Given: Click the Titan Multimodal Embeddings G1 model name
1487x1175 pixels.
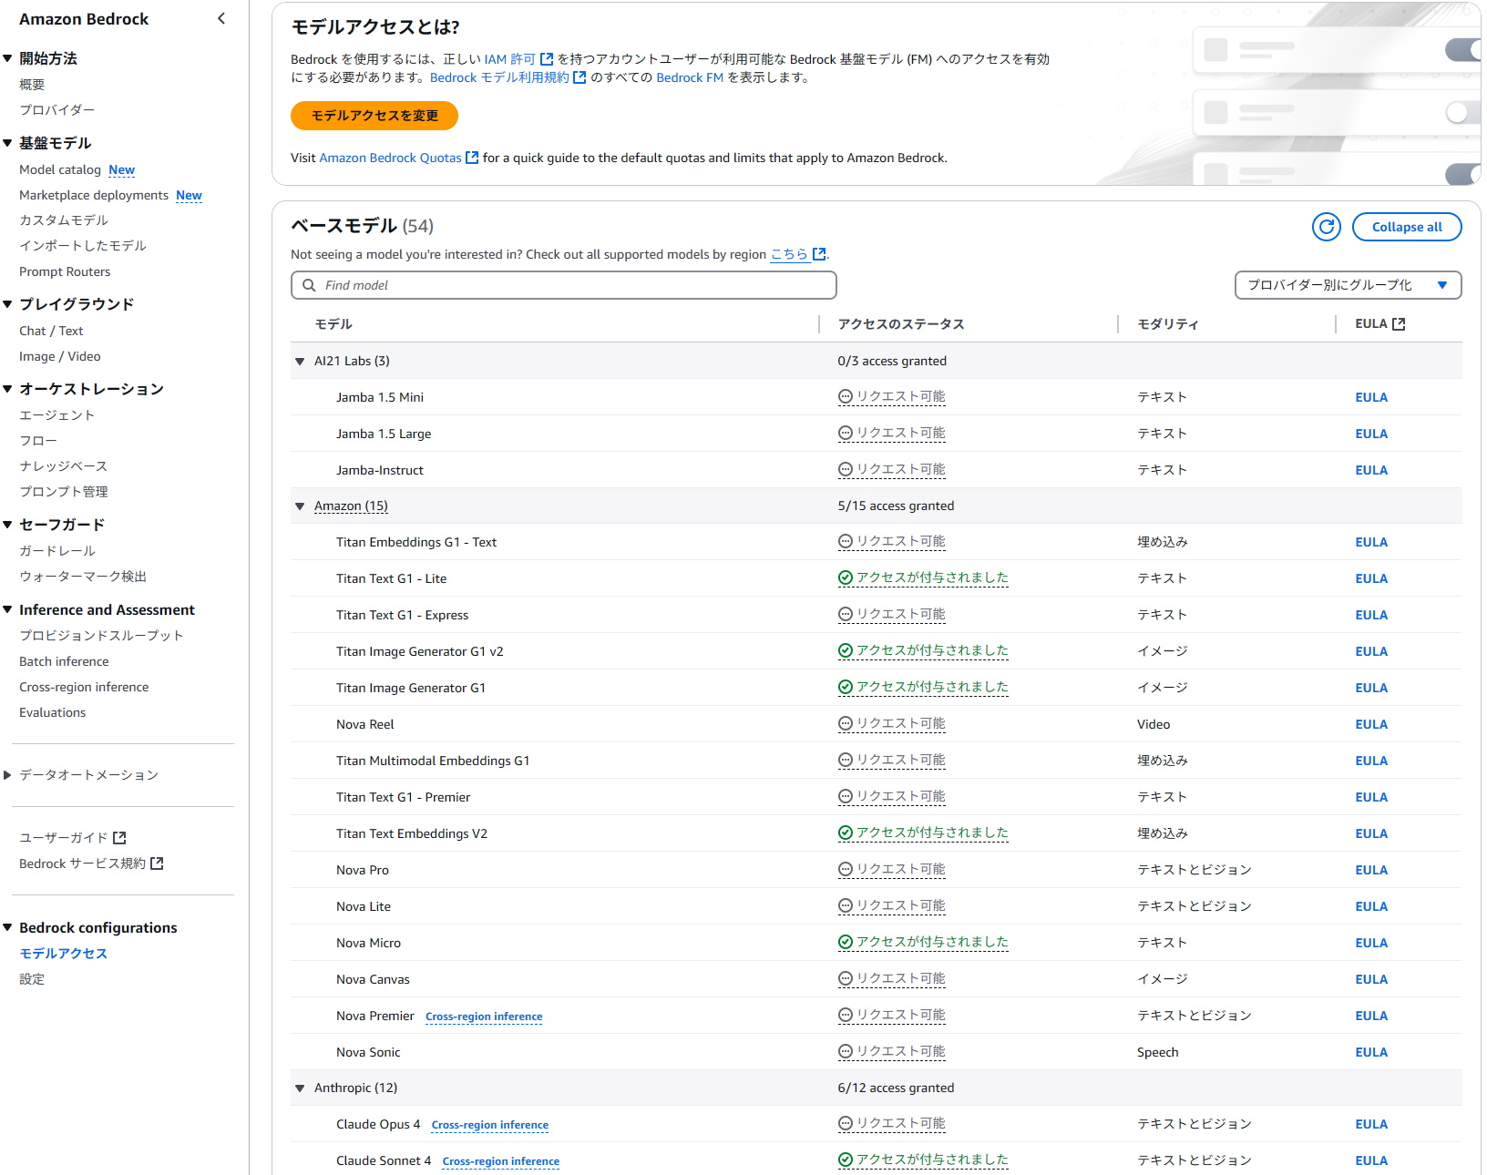Looking at the screenshot, I should (x=433, y=761).
